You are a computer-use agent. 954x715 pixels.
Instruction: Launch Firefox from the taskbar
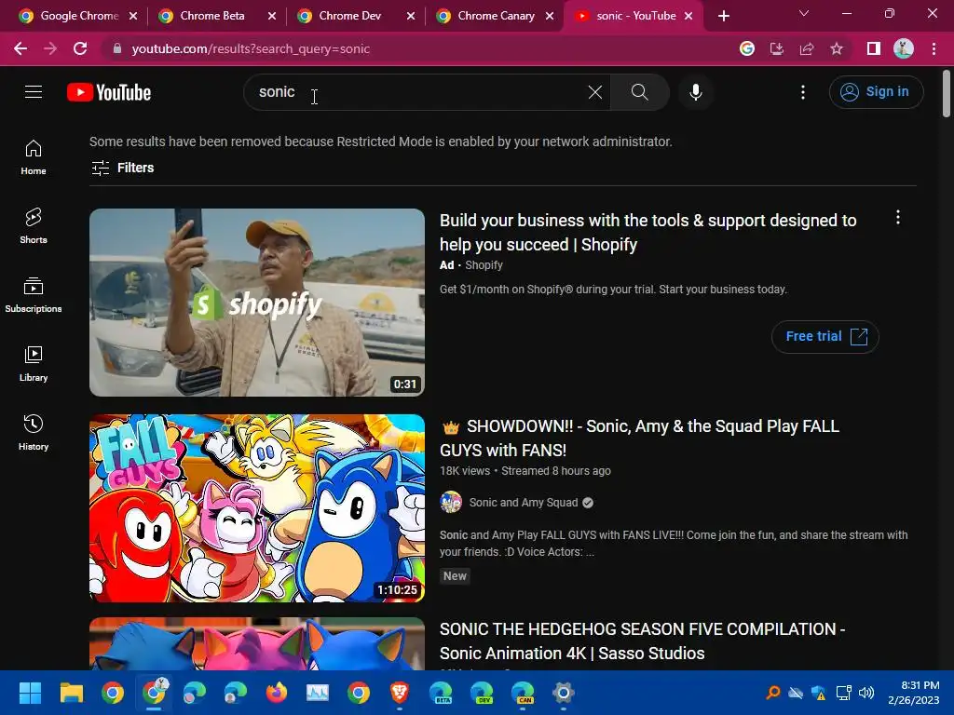pos(276,693)
